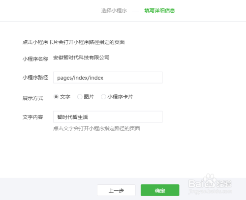Select the 文字 display radio button
The height and width of the screenshot is (200, 246).
(x=56, y=97)
